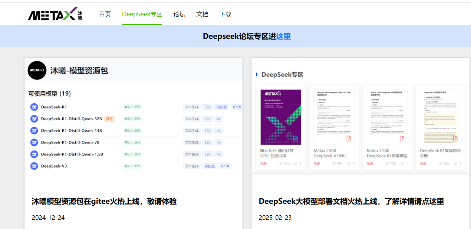Click the Metax C500- DeepSeek R1蒸馏模型 title
The width and height of the screenshot is (471, 229).
(x=387, y=153)
